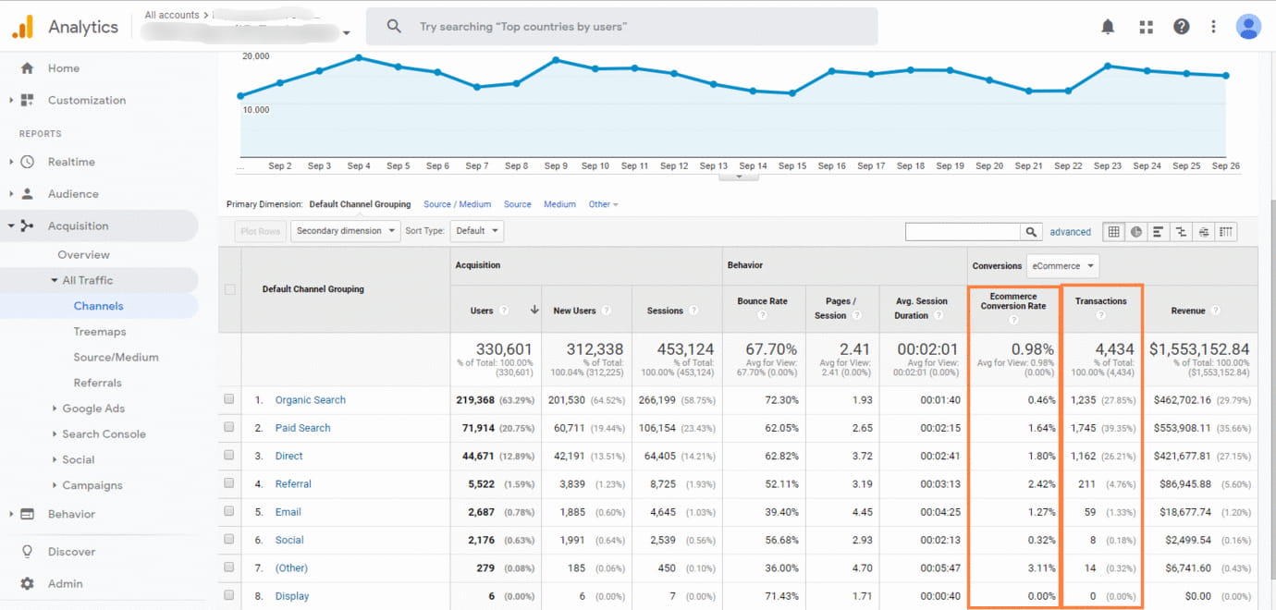Image resolution: width=1276 pixels, height=610 pixels.
Task: Select the performance bar chart view
Action: [x=1159, y=231]
